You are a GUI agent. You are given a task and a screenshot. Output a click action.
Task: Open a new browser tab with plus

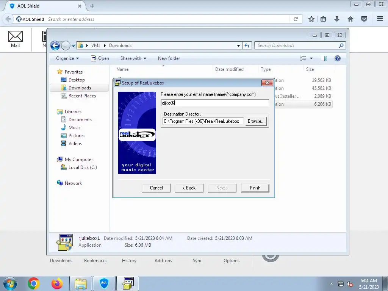tap(92, 6)
